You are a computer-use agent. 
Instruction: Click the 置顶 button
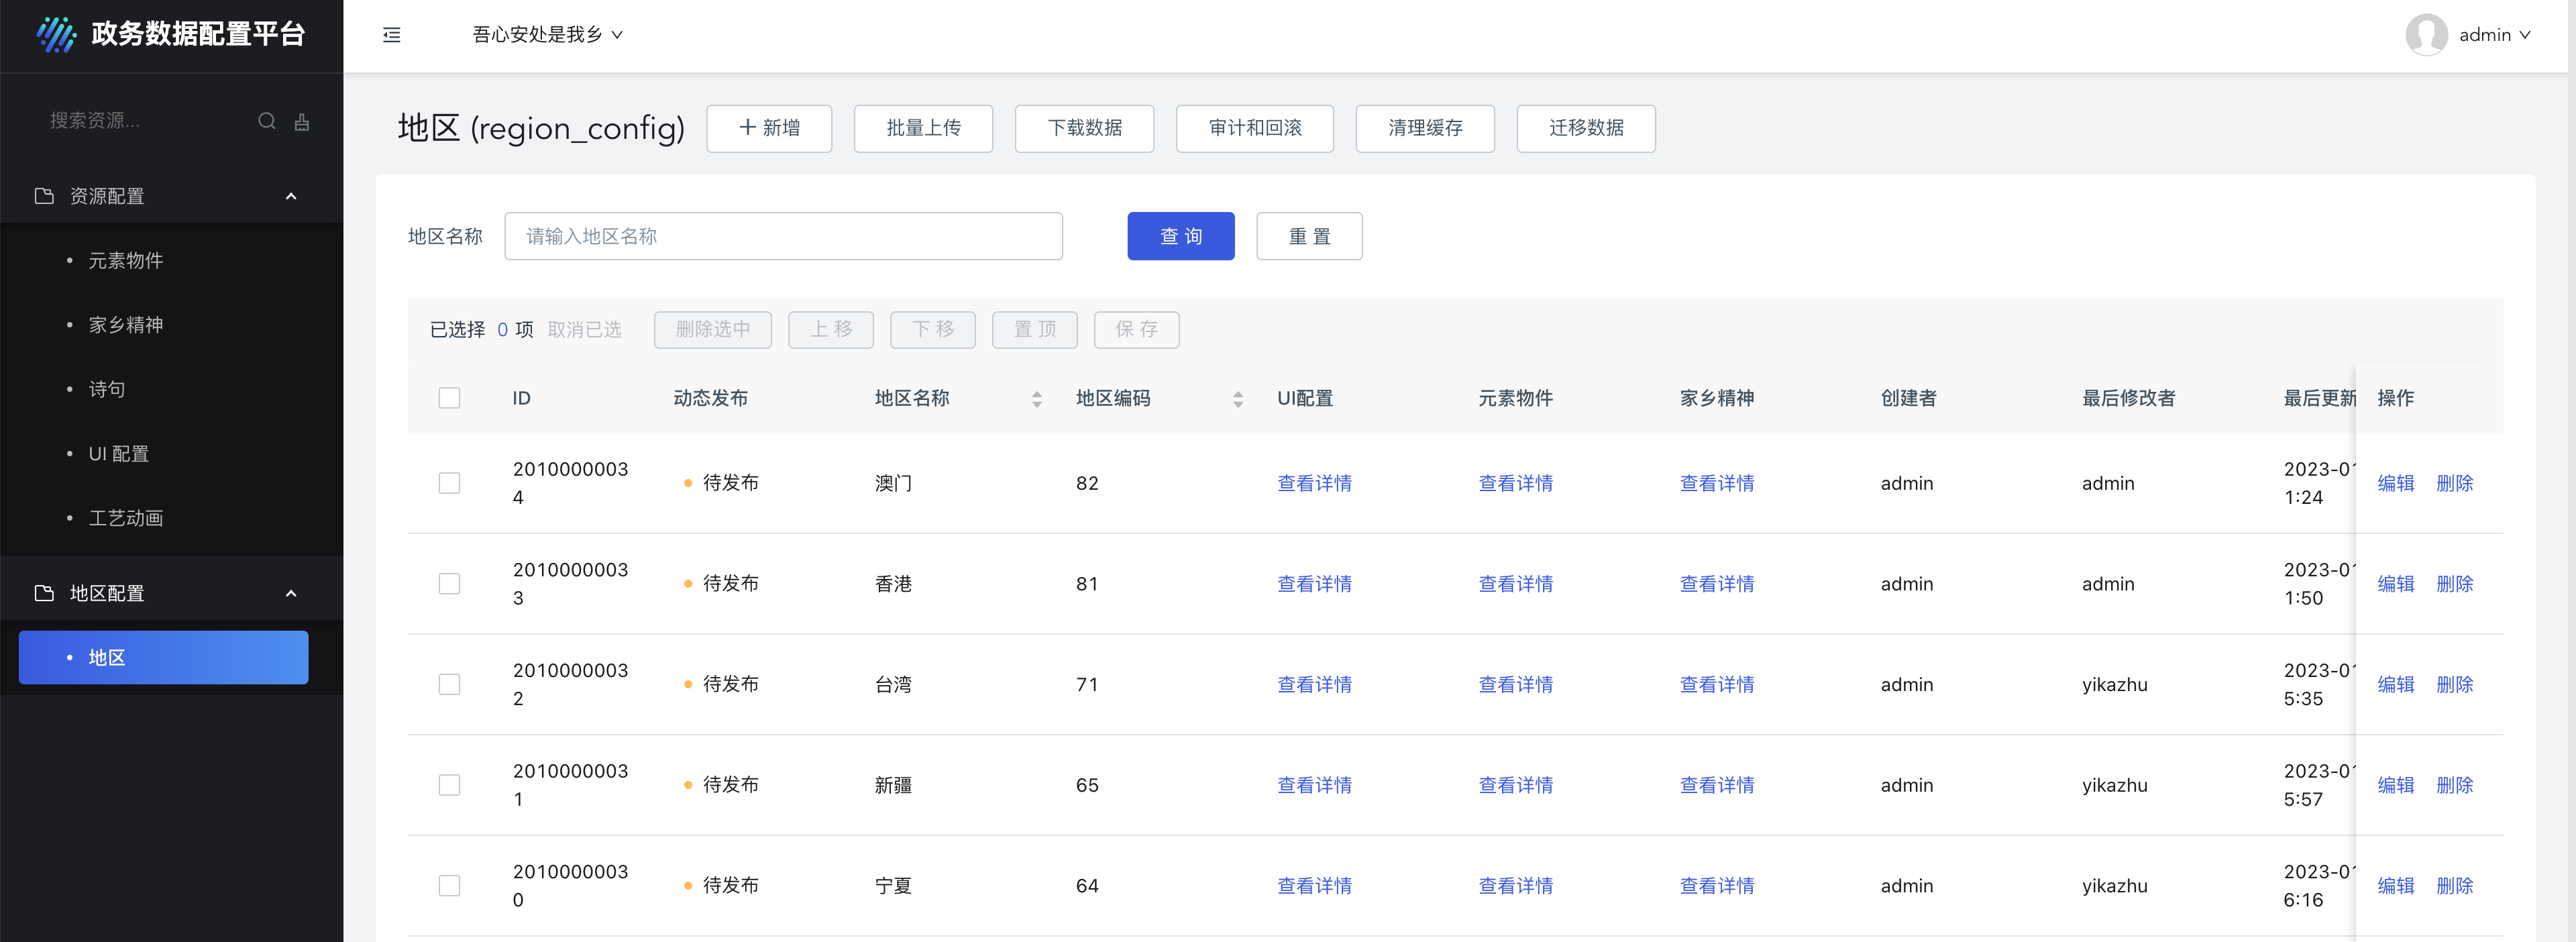coord(1035,330)
